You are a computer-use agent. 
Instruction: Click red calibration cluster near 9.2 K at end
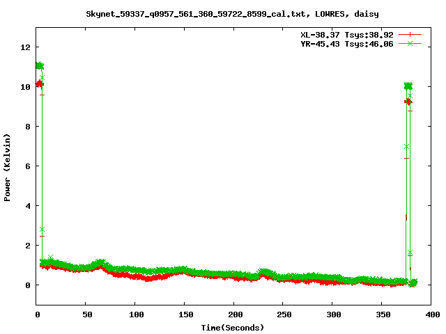coord(408,102)
